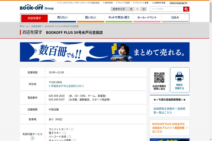Open the ネットで売る・買う menu tab

pos(119,18)
